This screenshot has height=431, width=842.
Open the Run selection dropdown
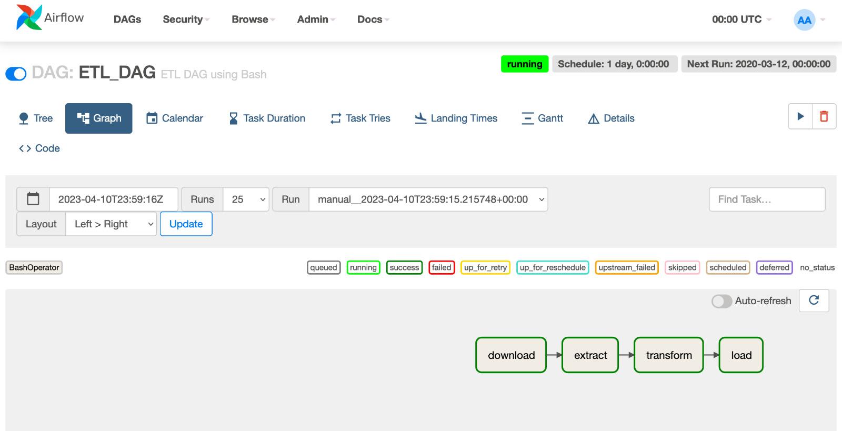click(x=428, y=199)
